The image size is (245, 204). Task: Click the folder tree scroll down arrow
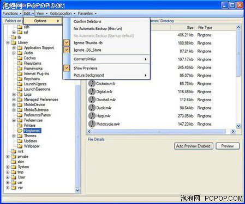point(77,190)
